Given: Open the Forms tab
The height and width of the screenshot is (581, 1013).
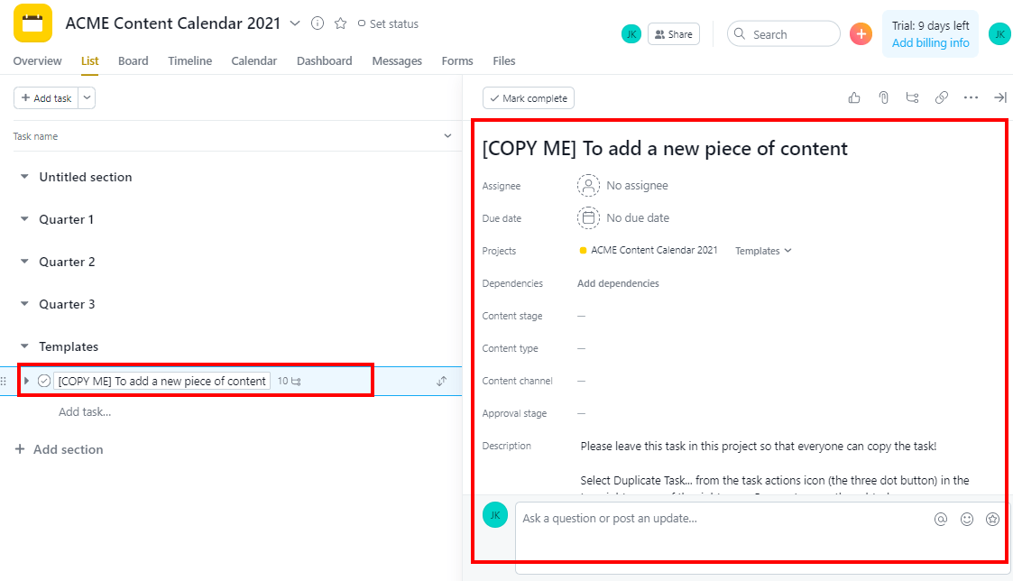Looking at the screenshot, I should pos(457,60).
